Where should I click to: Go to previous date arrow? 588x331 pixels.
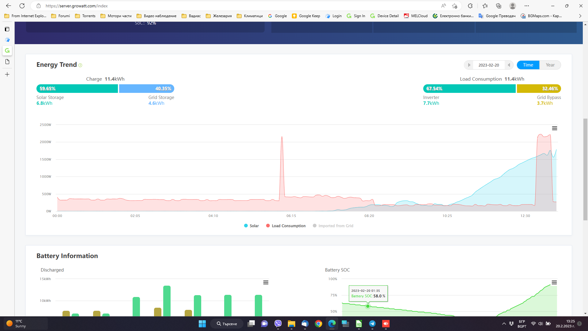tap(469, 65)
